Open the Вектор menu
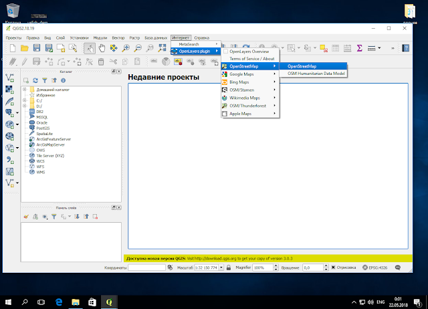The height and width of the screenshot is (309, 428). pos(118,37)
